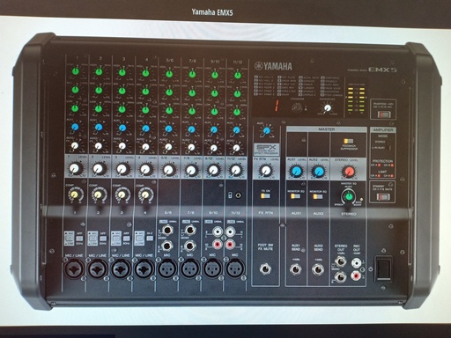The image size is (451, 338).
Task: Click channel 1 LEVEL knob
Action: (x=75, y=168)
